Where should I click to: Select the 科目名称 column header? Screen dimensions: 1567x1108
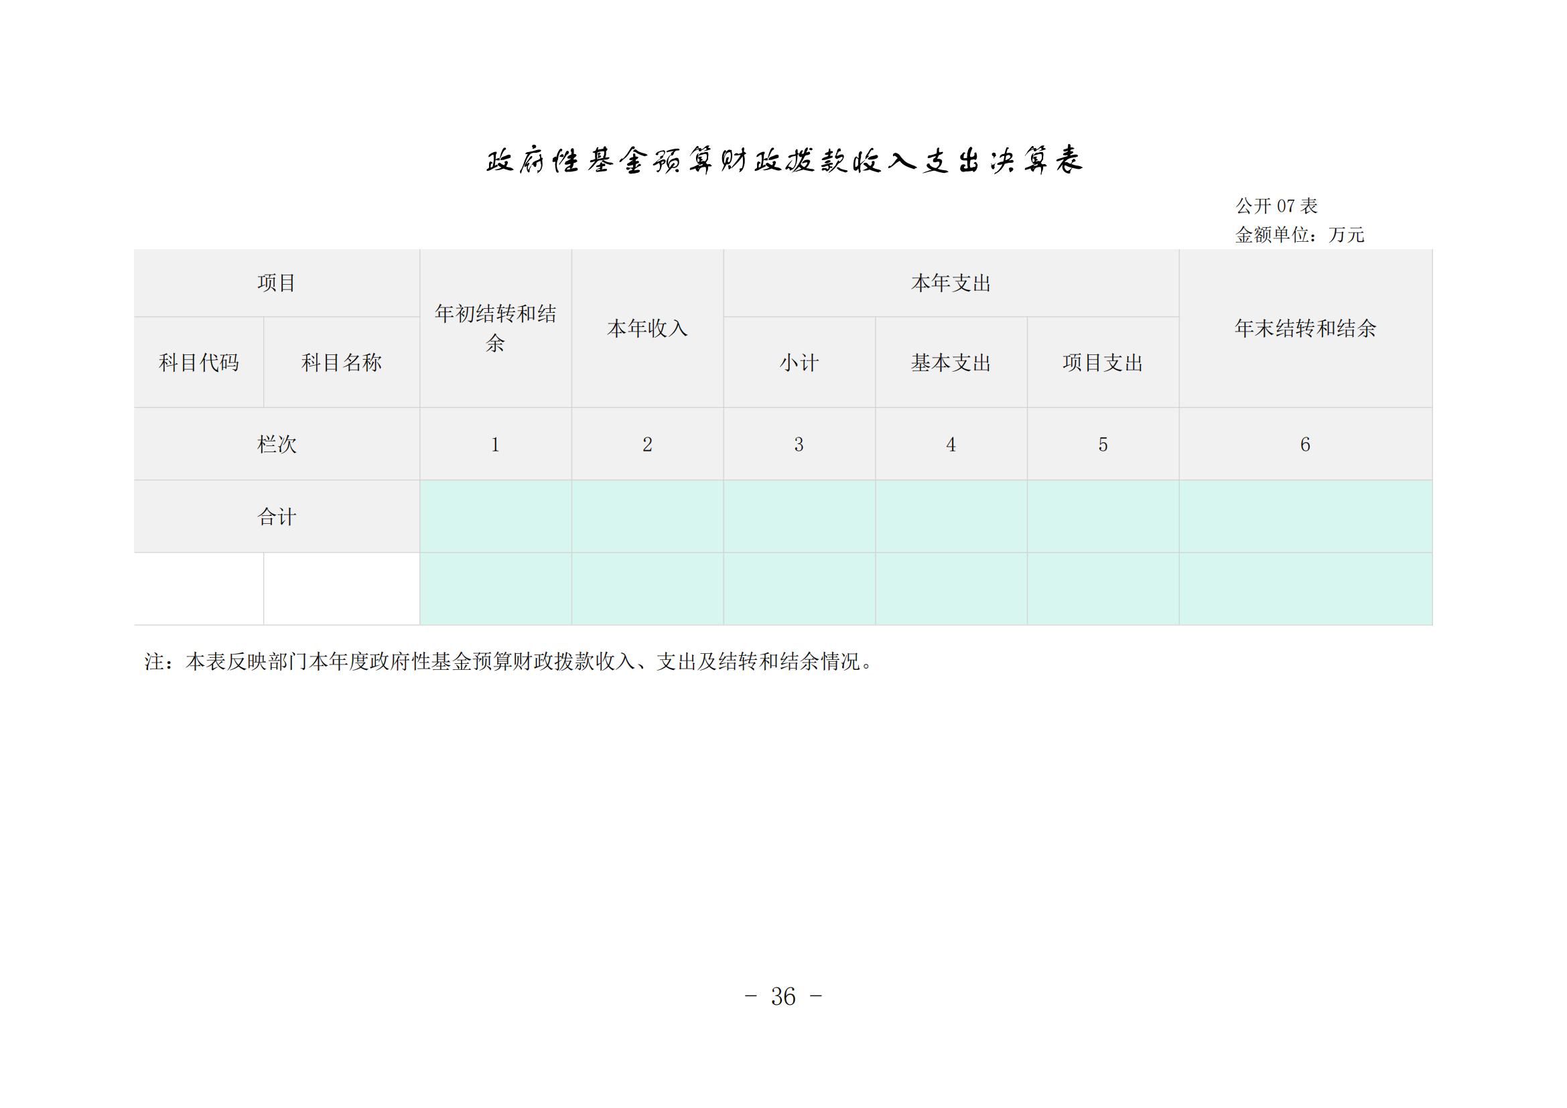click(x=341, y=362)
